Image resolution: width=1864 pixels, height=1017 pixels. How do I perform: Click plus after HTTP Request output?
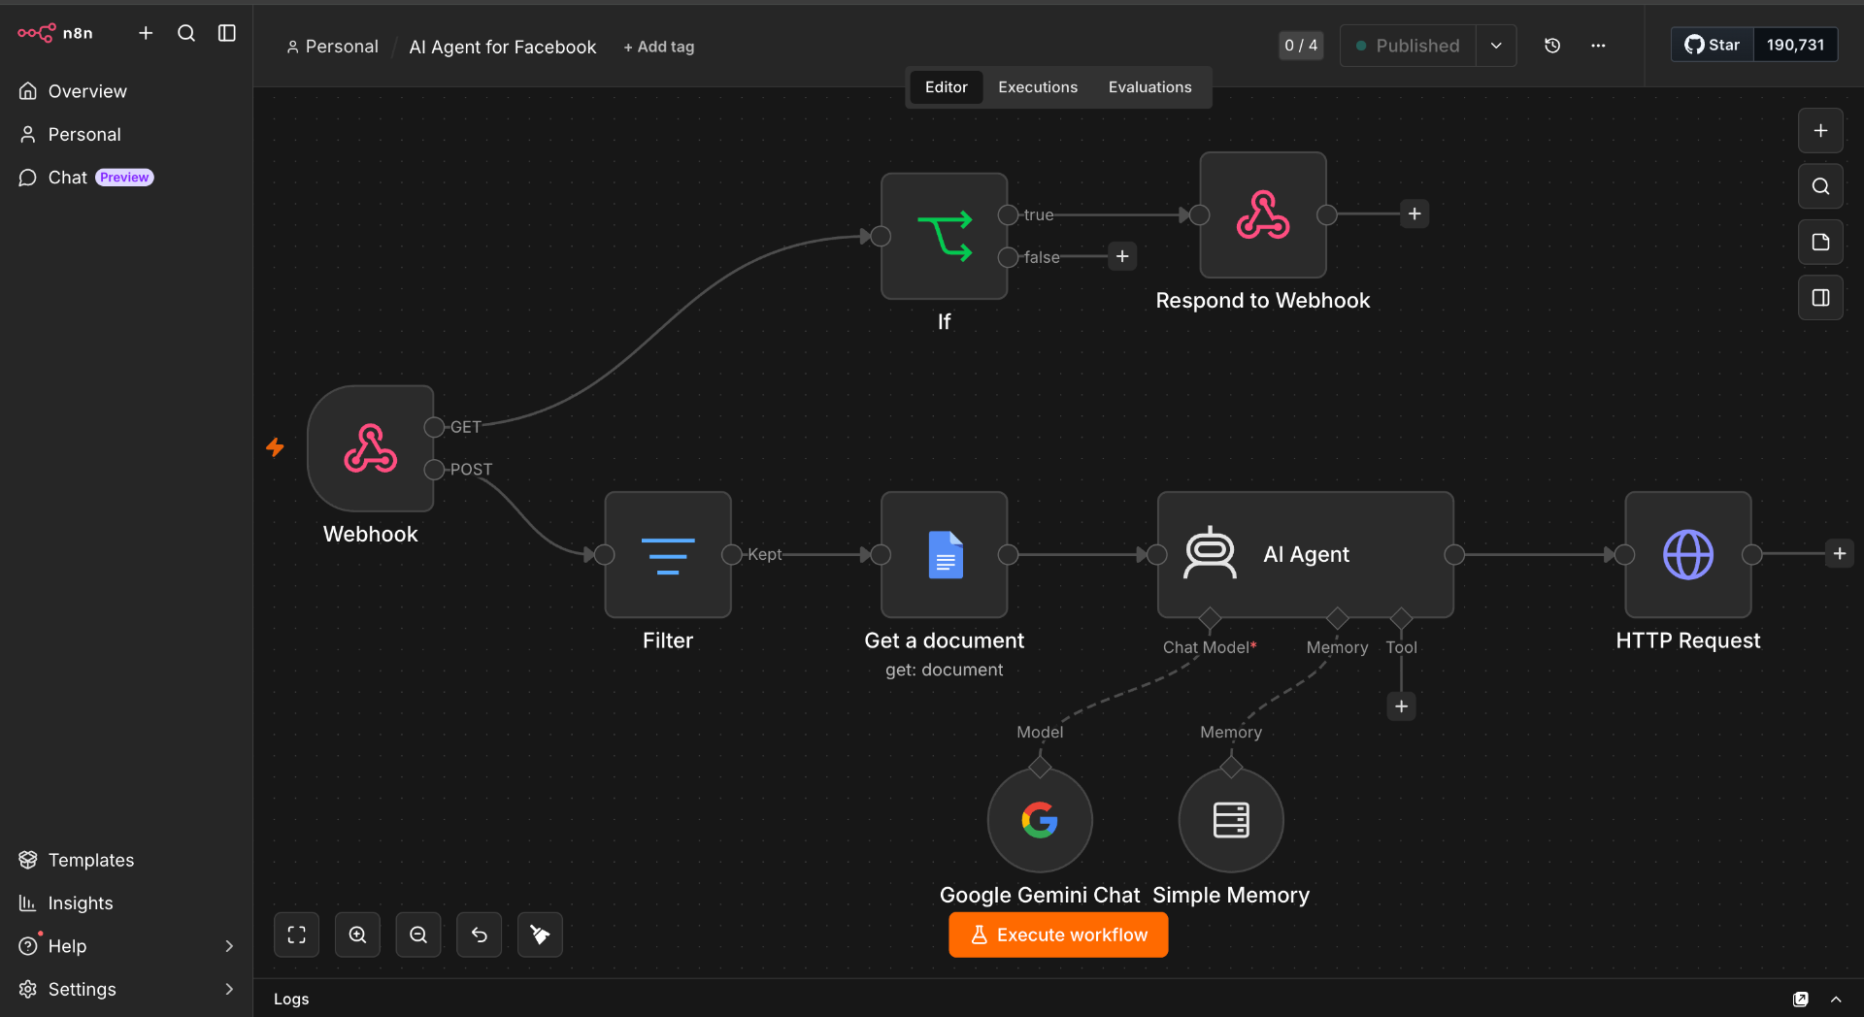point(1839,553)
